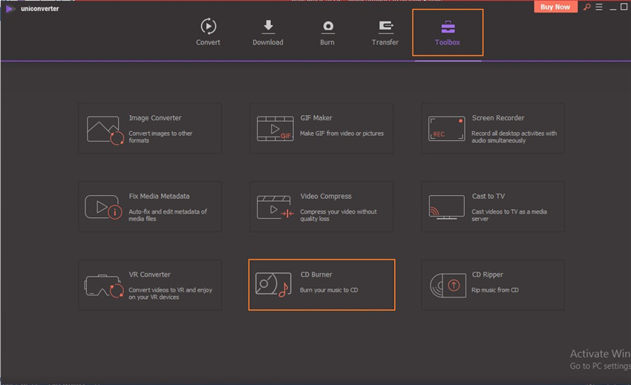Switch to the Burn tab label
This screenshot has width=631, height=385.
click(327, 42)
